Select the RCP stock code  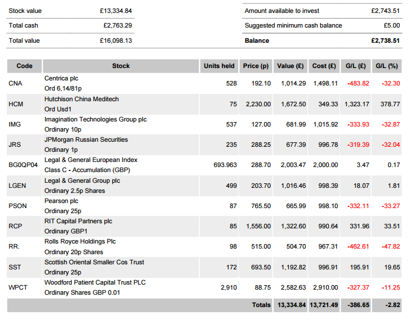pyautogui.click(x=15, y=226)
